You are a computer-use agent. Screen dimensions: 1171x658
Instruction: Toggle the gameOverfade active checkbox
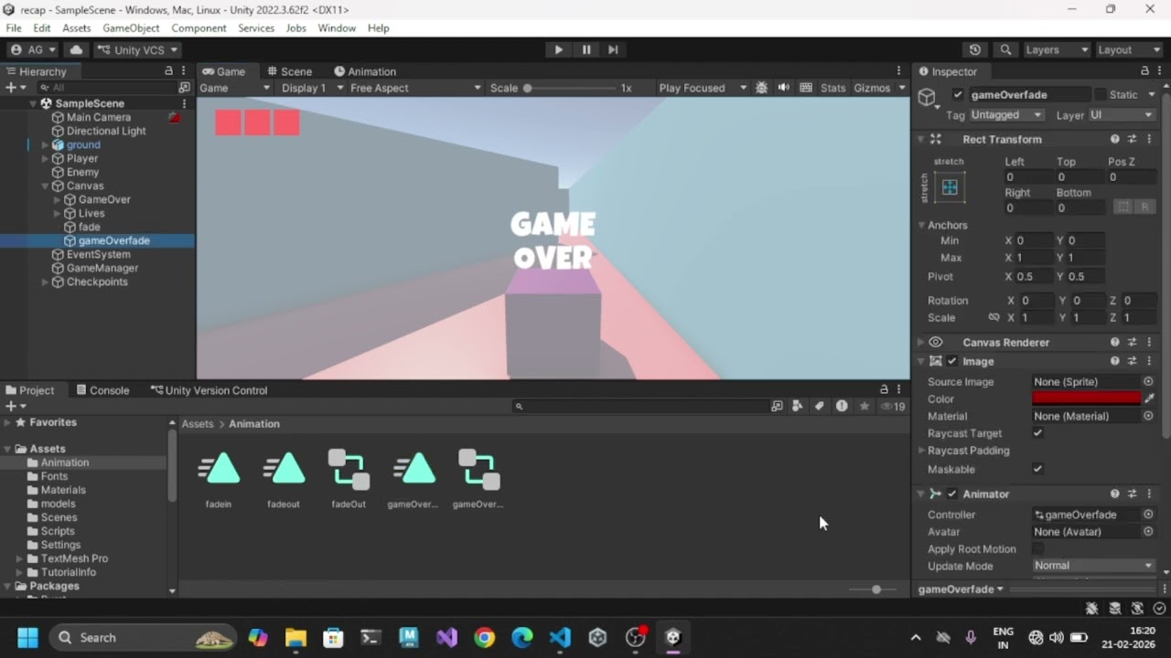tap(958, 94)
